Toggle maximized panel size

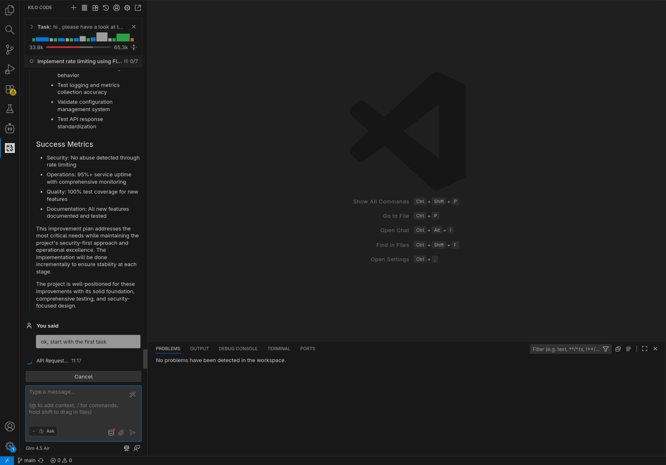tap(645, 349)
